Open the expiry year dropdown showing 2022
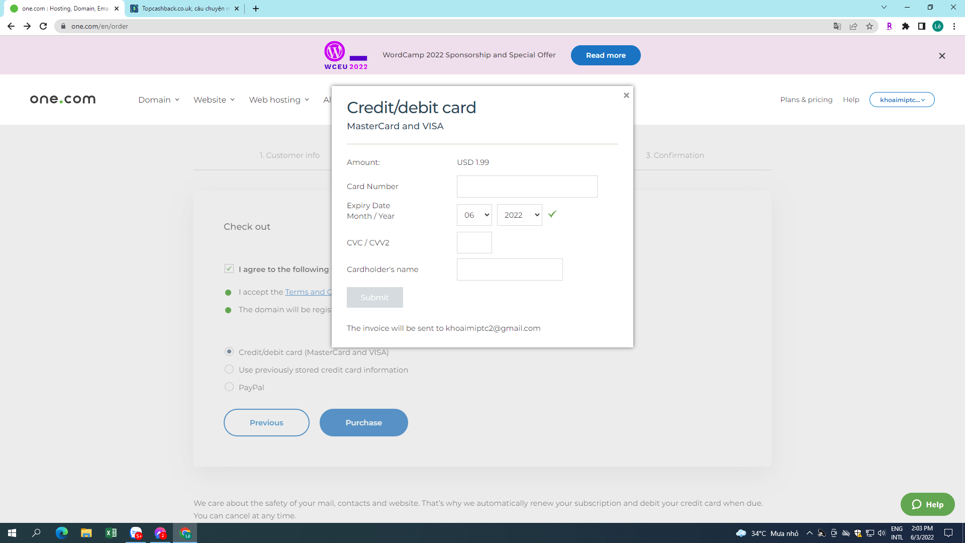The width and height of the screenshot is (965, 543). [x=519, y=215]
